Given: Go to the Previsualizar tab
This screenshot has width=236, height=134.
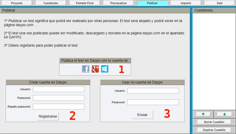Looking at the screenshot, I should (118, 3).
